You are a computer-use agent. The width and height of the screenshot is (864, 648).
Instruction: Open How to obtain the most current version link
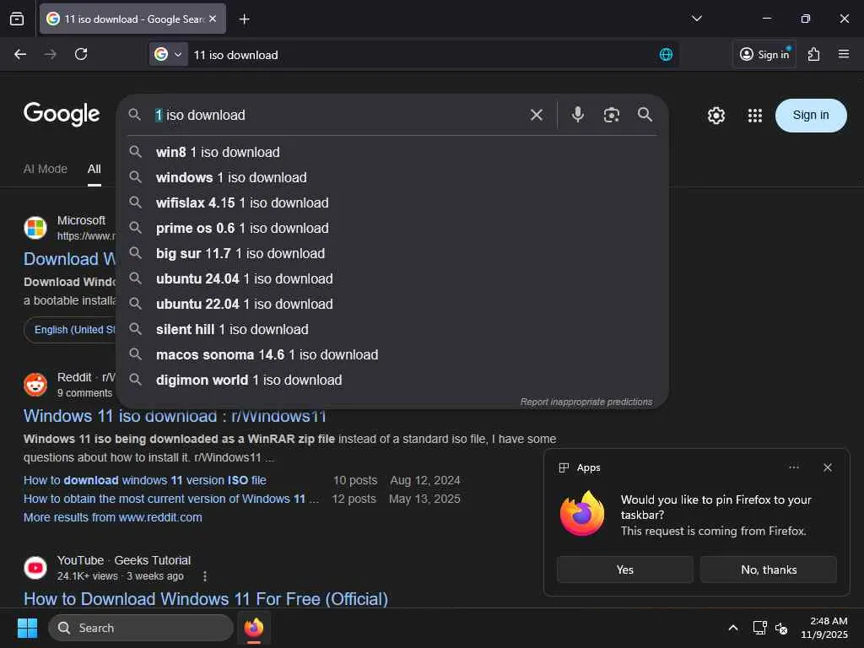point(171,499)
